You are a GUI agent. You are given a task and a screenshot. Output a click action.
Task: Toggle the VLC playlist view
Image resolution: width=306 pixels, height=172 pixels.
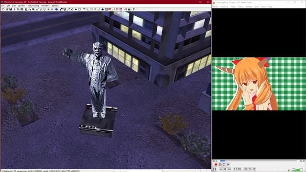[246, 169]
